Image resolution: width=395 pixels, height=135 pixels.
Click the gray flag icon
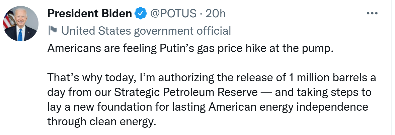click(53, 31)
